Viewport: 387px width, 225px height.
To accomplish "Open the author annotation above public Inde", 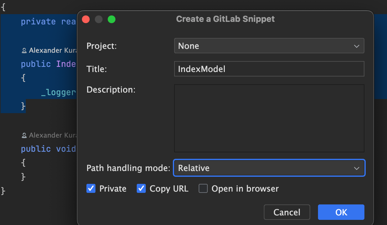I will point(52,50).
